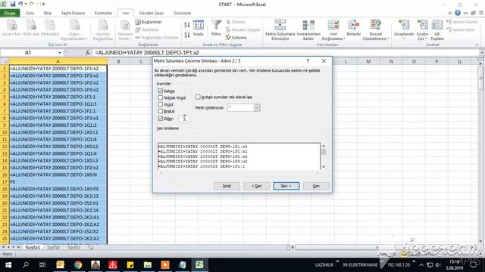Image resolution: width=485 pixels, height=272 pixels.
Task: Select the Sayfa1 sheet tab
Action: coord(33,247)
